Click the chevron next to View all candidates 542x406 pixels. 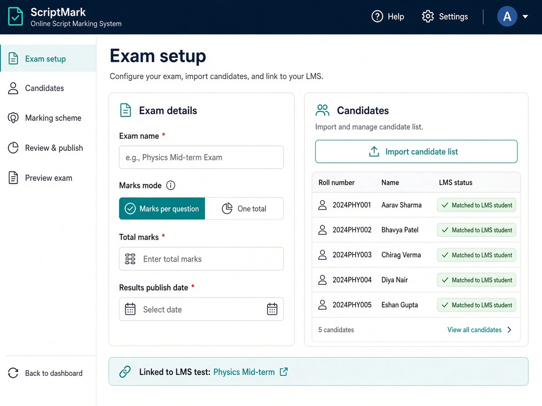click(x=509, y=330)
